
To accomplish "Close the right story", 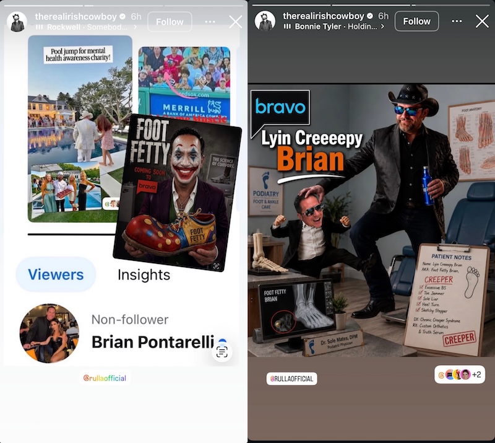I will (482, 21).
